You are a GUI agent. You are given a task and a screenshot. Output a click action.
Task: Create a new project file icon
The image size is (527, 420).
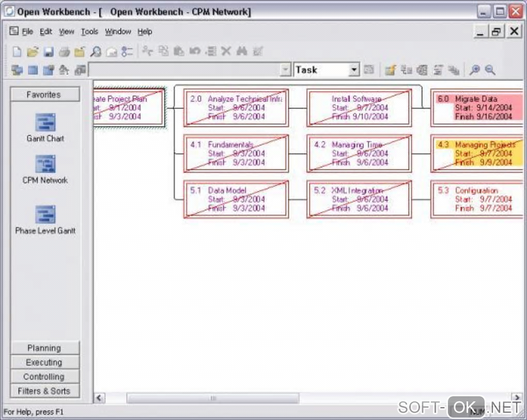17,52
